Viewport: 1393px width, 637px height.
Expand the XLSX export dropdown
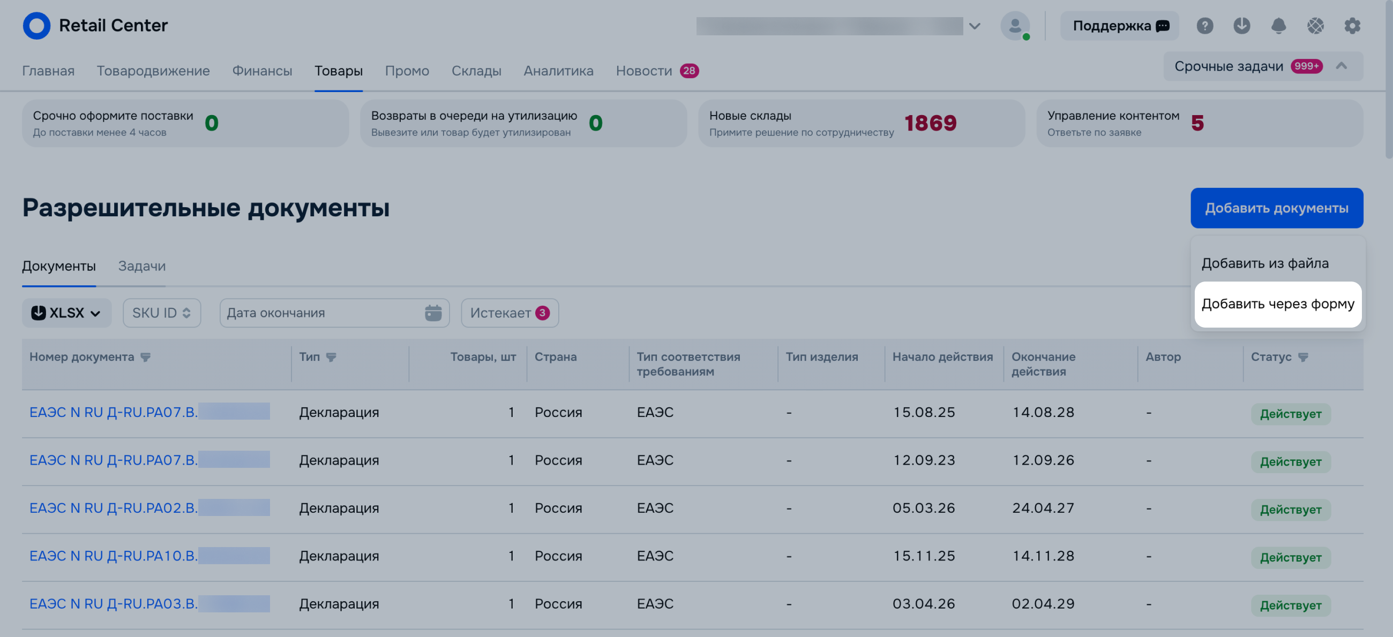[x=66, y=313]
